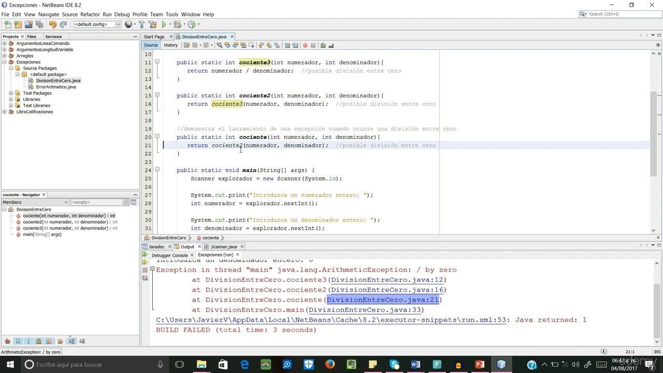
Task: Collapse fold at cociente3 method line 11
Action: pyautogui.click(x=157, y=62)
